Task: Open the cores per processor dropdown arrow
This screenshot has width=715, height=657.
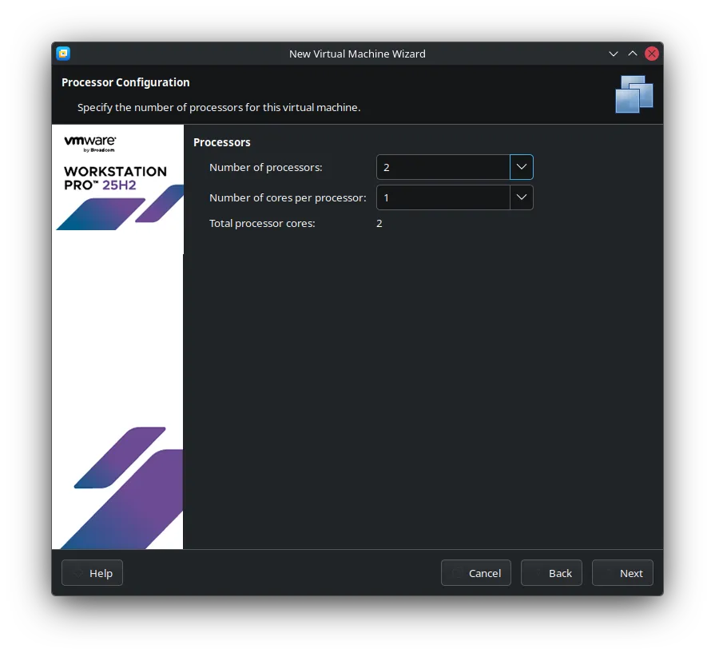Action: coord(521,197)
